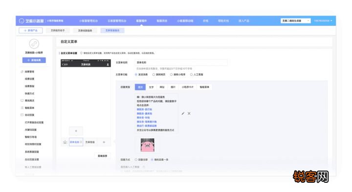Click the highlighted 芝麻客服服务 product tab
Screen dimensions: 352x192
click(112, 30)
